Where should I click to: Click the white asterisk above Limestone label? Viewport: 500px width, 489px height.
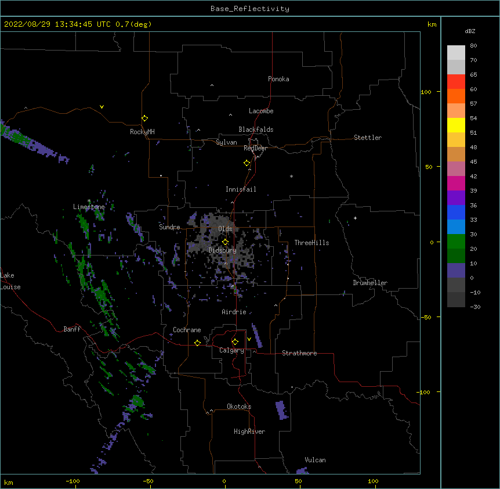click(89, 201)
